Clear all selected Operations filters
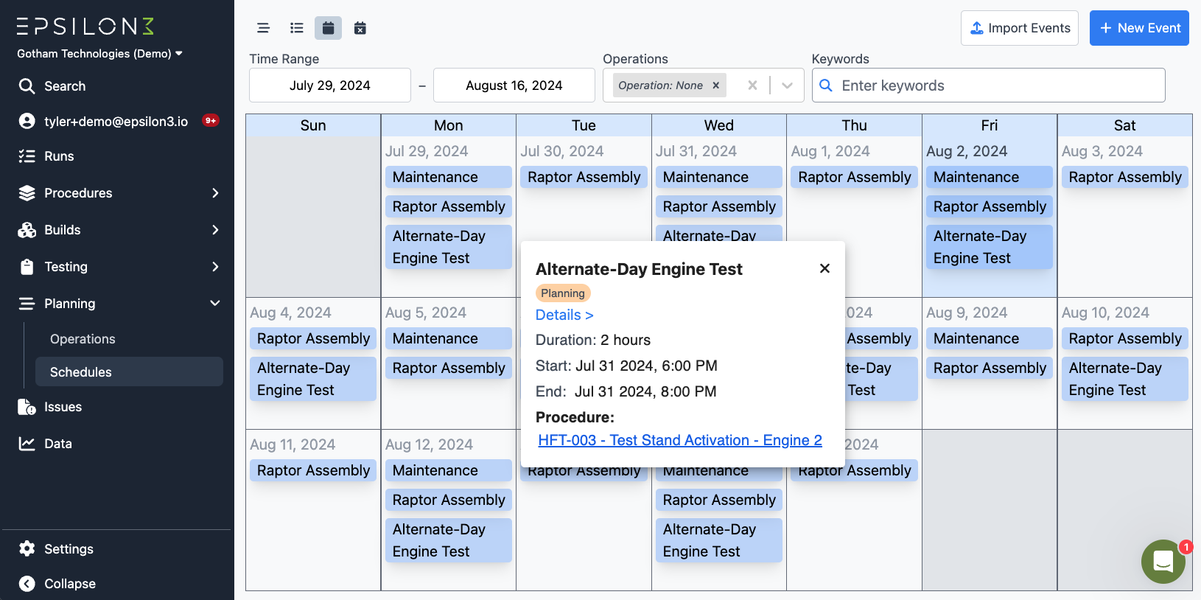Screen dimensions: 1201x600 [752, 86]
